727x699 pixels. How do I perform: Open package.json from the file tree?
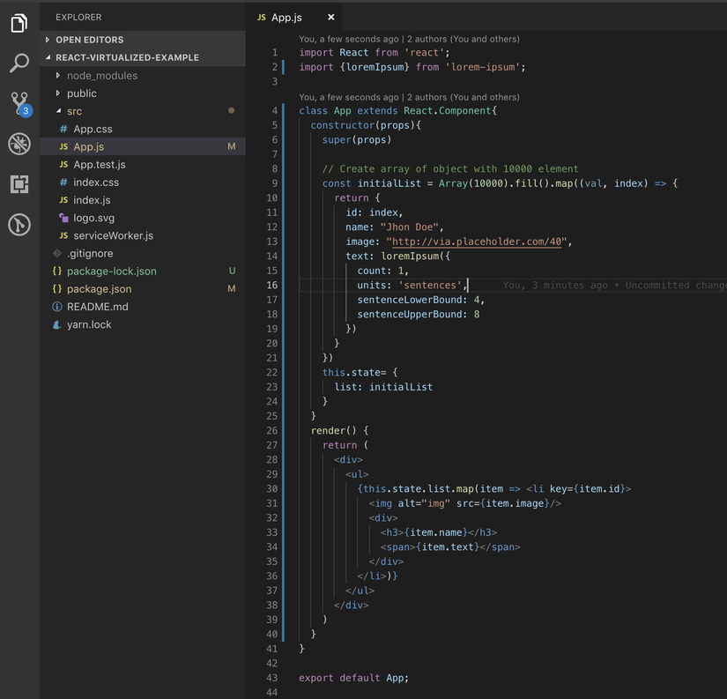(x=99, y=289)
